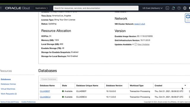Click the Workload Type column header
Viewport: 190px width, 107px height.
pos(137,86)
